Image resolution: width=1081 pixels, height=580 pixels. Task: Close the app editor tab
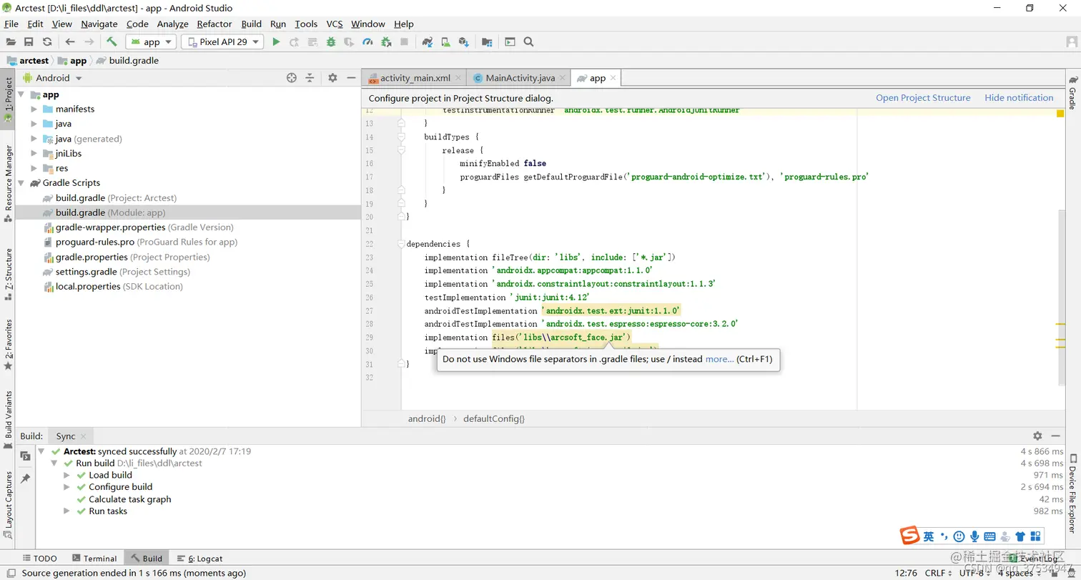click(x=613, y=78)
